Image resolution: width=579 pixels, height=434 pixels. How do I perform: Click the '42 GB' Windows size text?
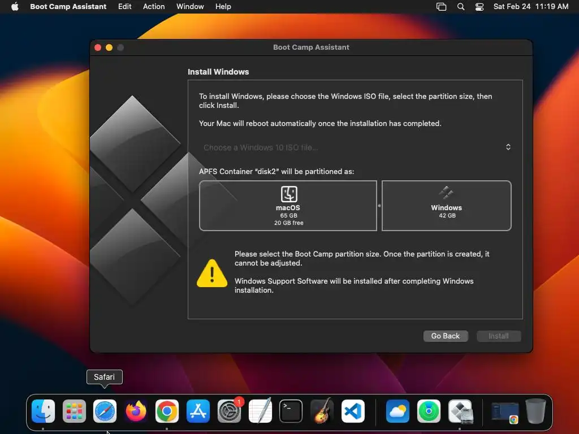(447, 215)
